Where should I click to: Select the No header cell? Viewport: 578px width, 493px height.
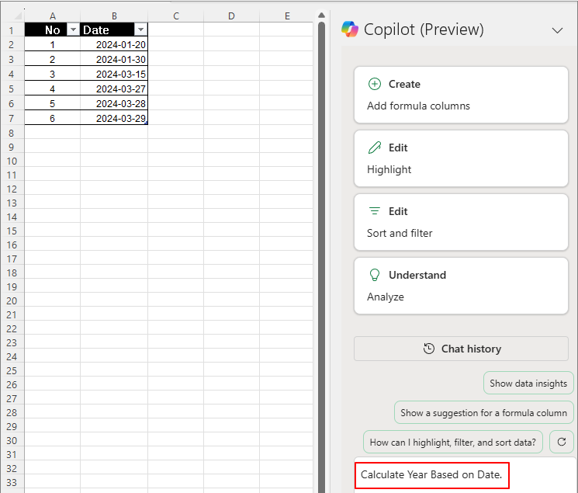[52, 30]
